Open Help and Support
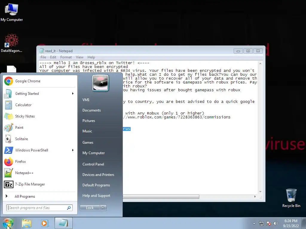Viewport: 306px width, 229px height. coord(96,196)
